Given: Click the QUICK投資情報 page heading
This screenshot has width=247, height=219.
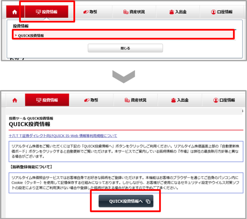Looking at the screenshot, I should tap(29, 124).
